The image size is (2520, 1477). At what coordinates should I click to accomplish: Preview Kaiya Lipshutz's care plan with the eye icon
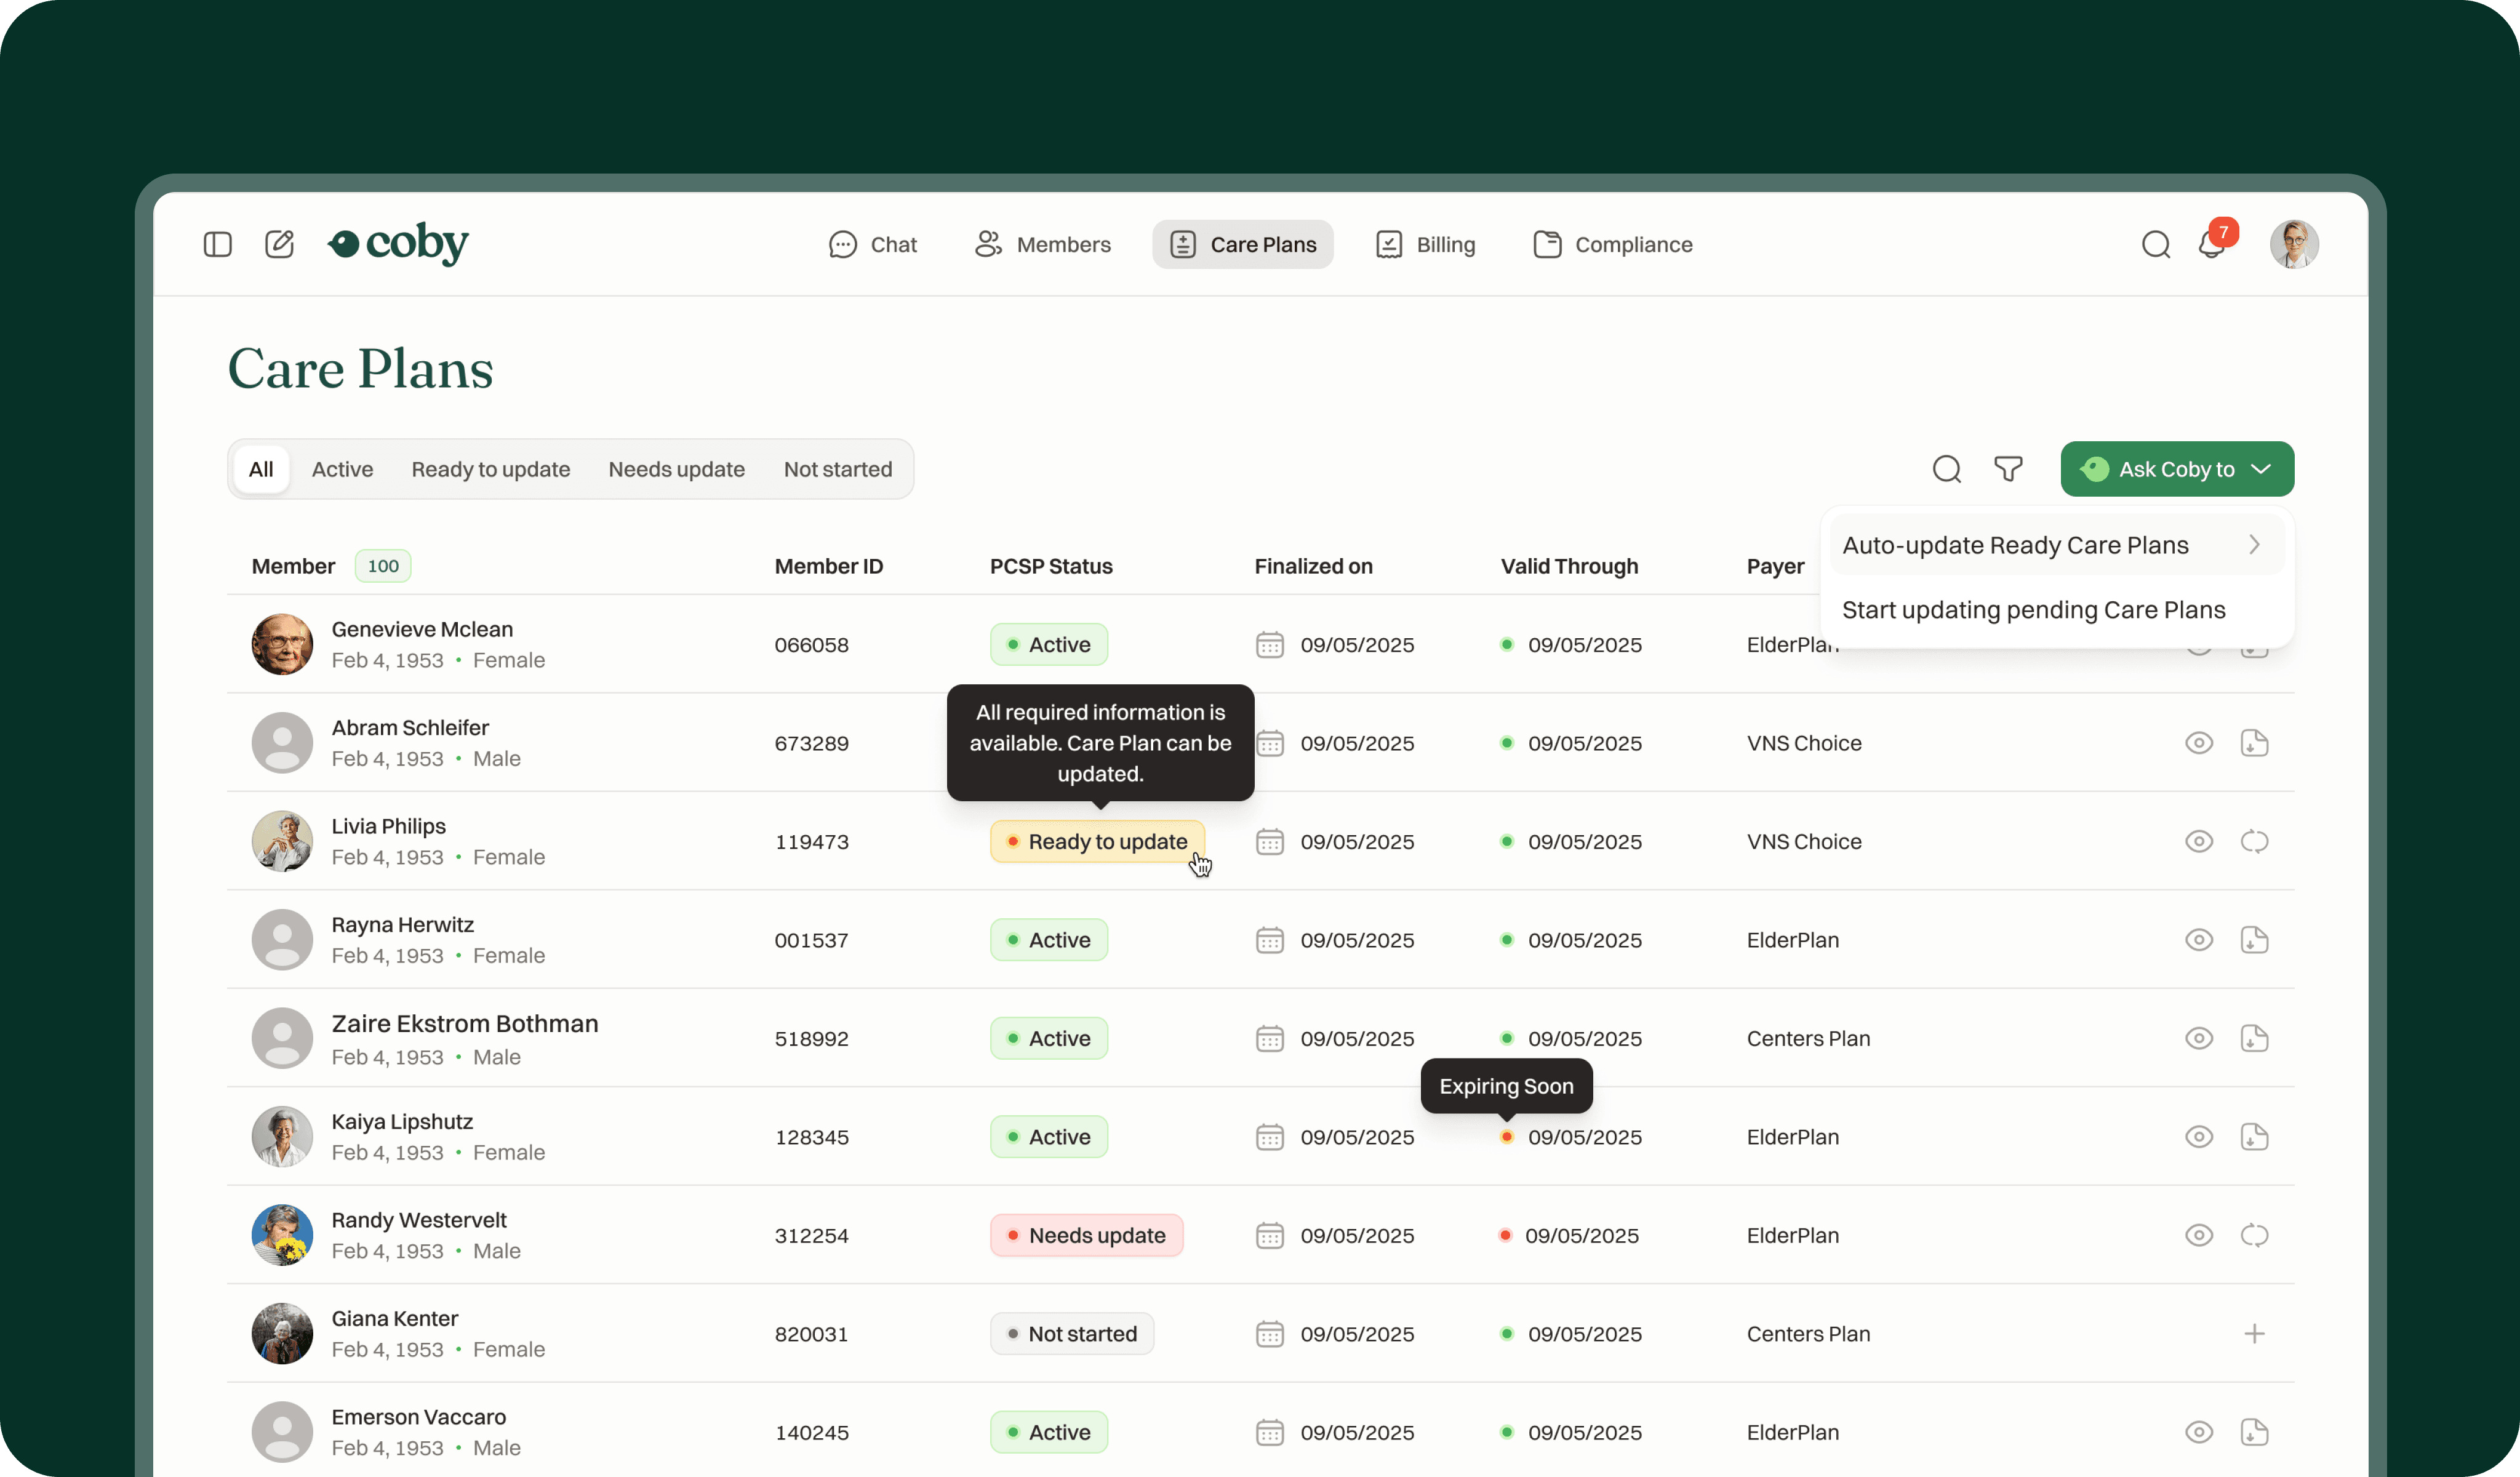(2199, 1136)
